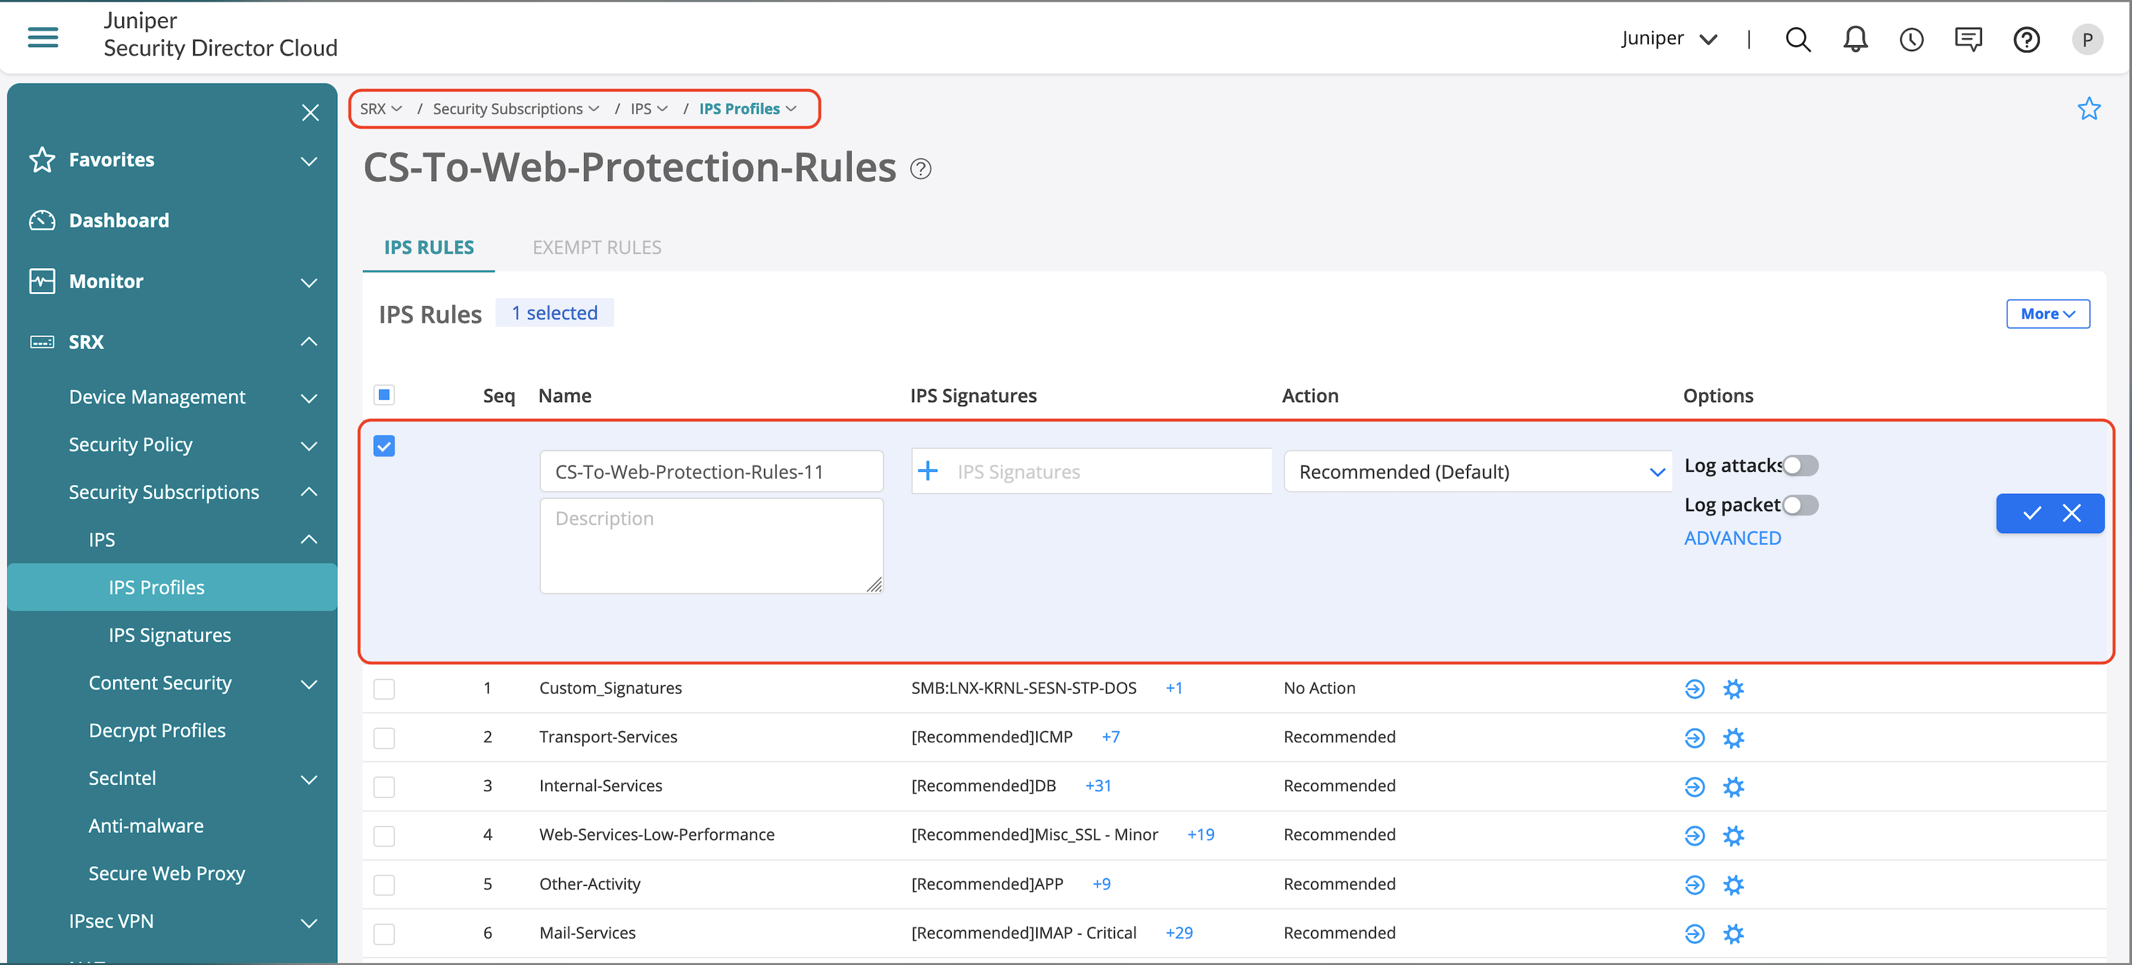The image size is (2132, 965).
Task: Add page to favorites star
Action: point(2088,108)
